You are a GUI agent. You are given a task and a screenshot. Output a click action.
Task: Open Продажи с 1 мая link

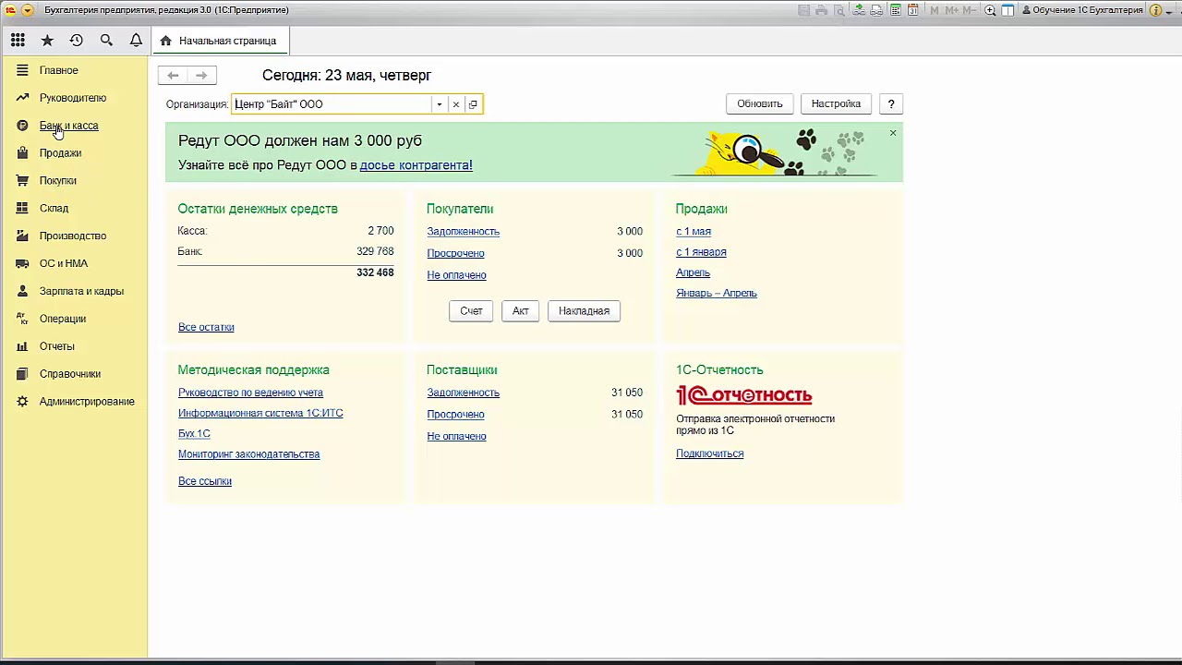[x=694, y=232]
